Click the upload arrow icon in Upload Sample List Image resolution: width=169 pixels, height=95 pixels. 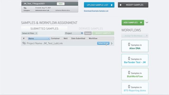click(111, 5)
